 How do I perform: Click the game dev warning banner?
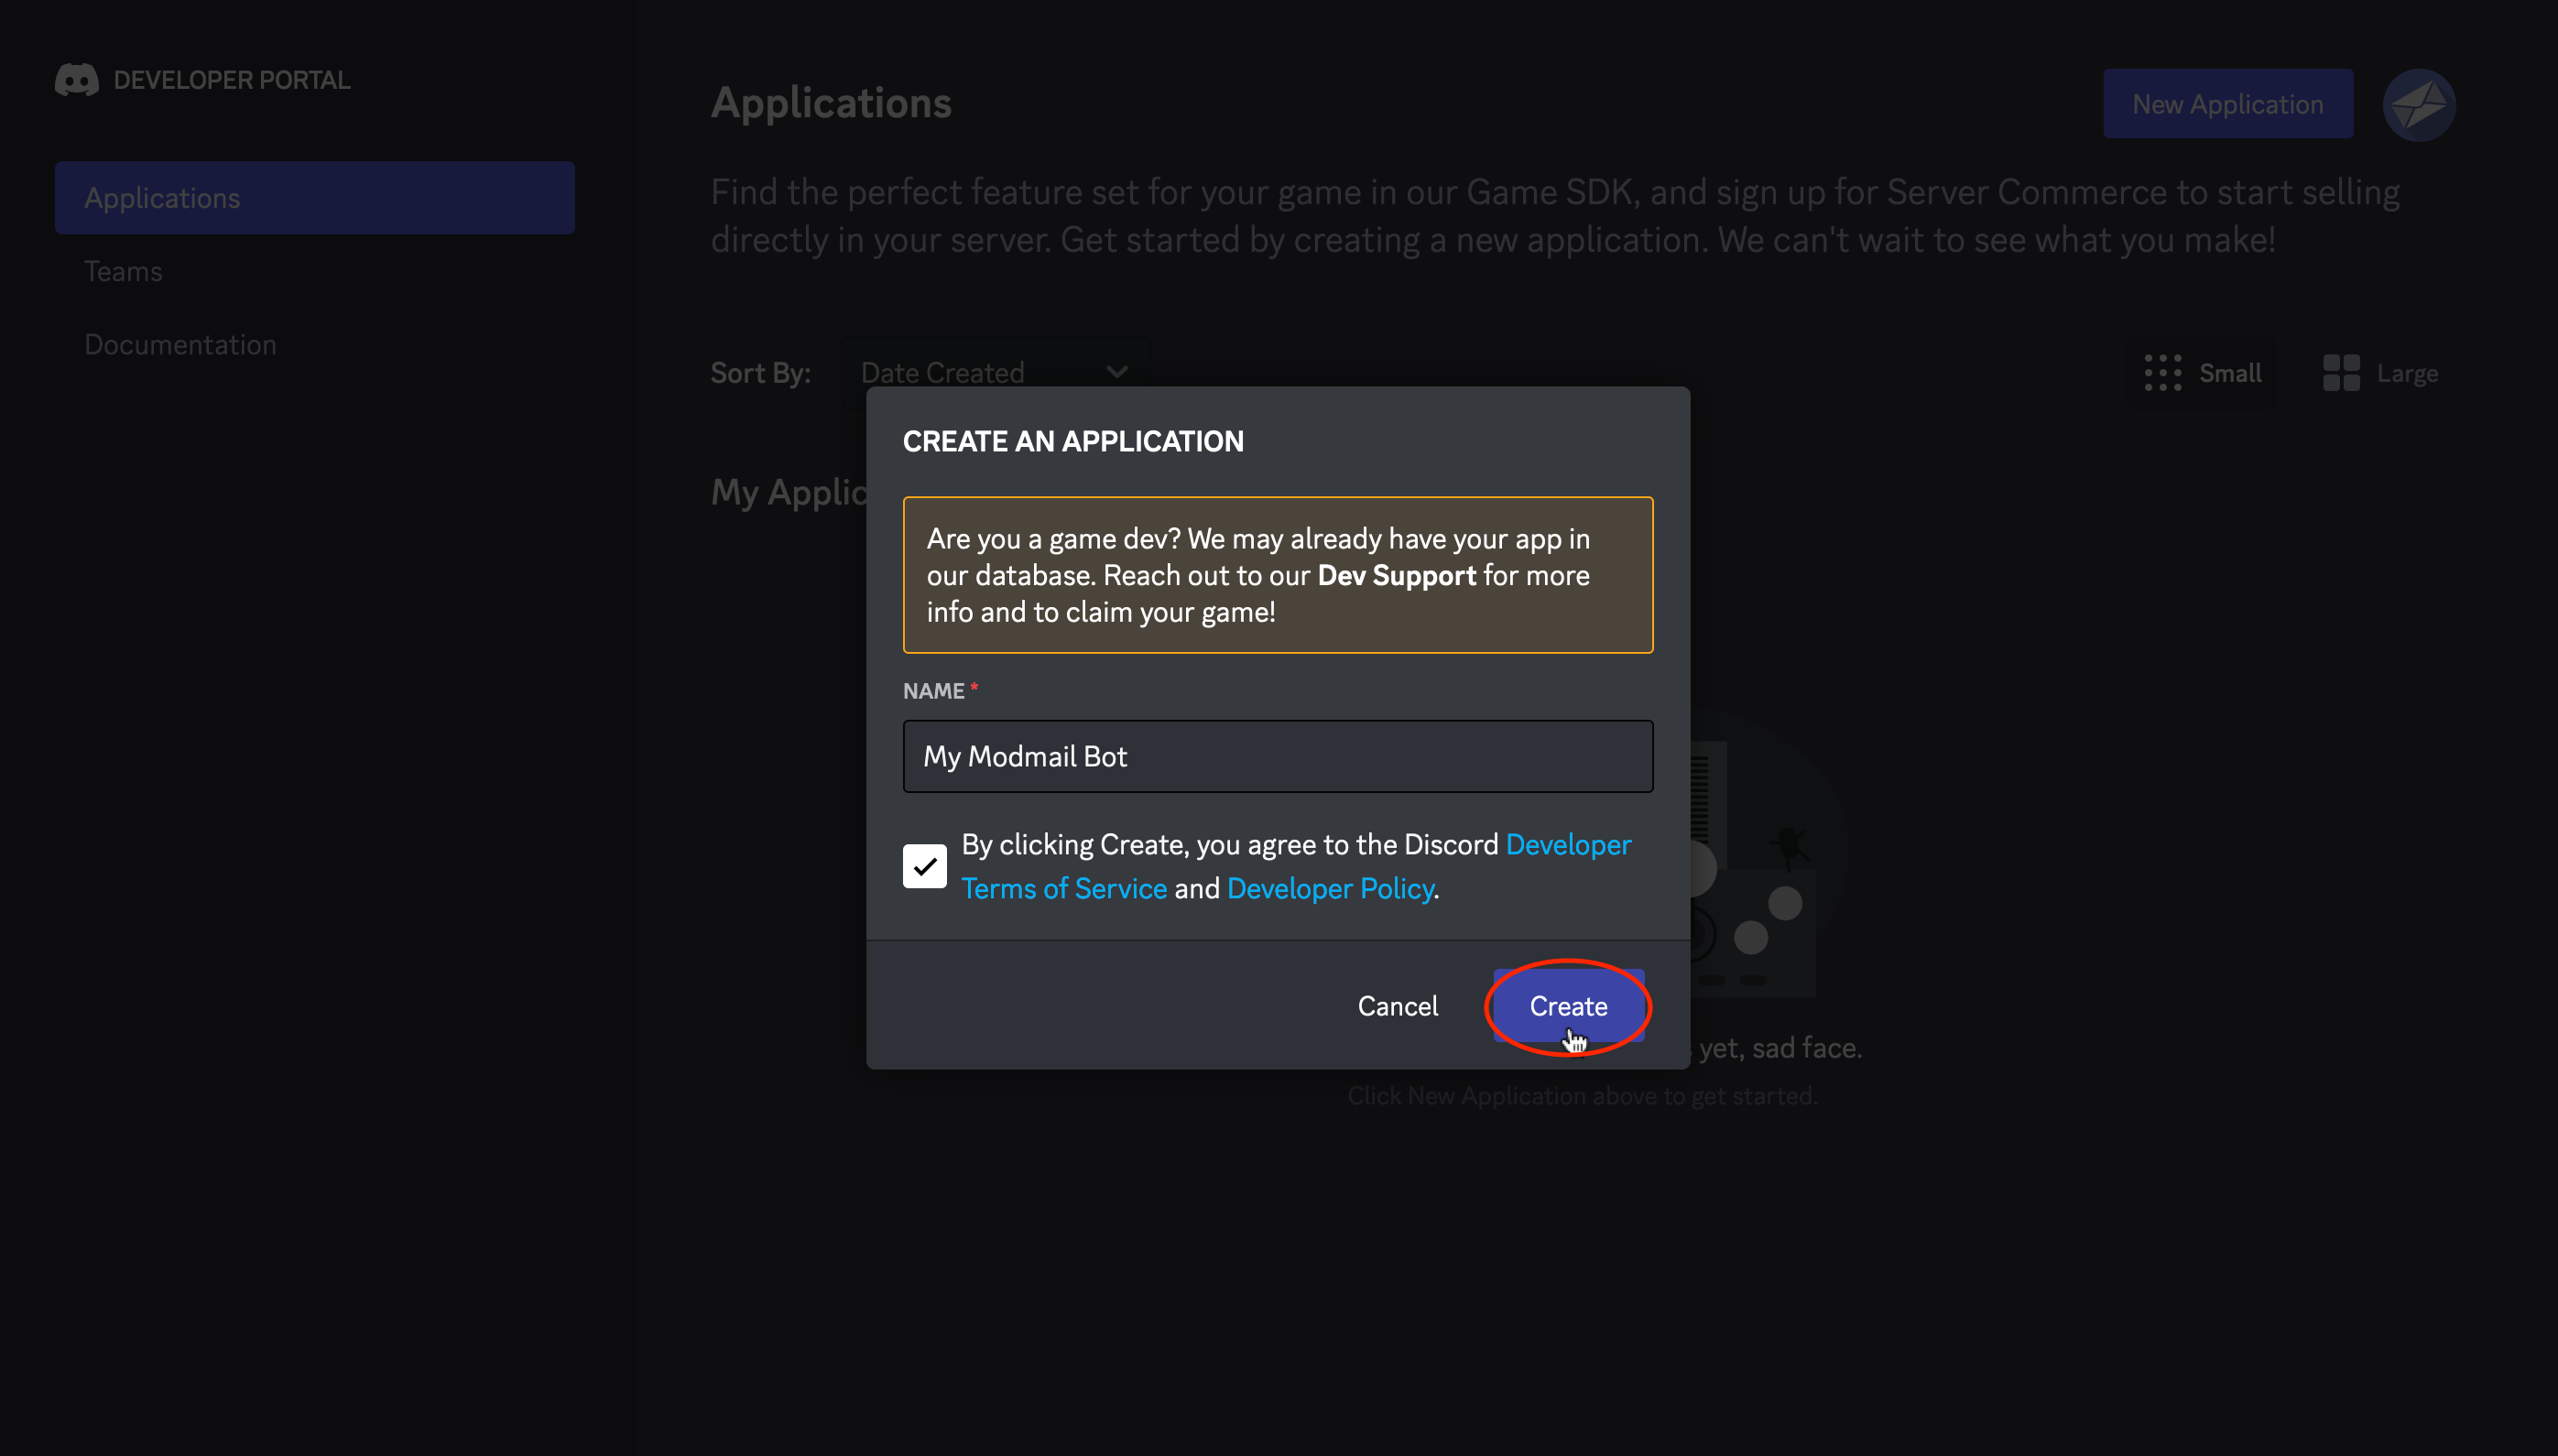point(1276,575)
